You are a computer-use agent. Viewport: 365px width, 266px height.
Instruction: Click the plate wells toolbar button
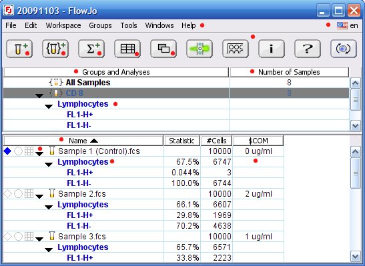[x=236, y=49]
